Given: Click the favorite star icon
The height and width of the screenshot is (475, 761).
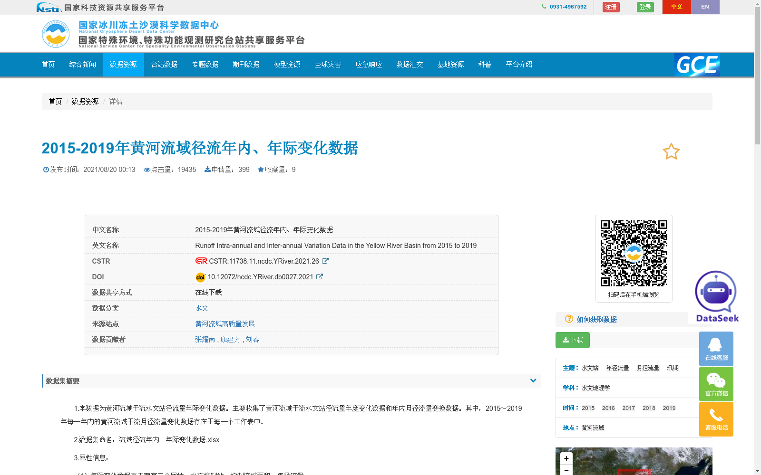Looking at the screenshot, I should tap(671, 152).
